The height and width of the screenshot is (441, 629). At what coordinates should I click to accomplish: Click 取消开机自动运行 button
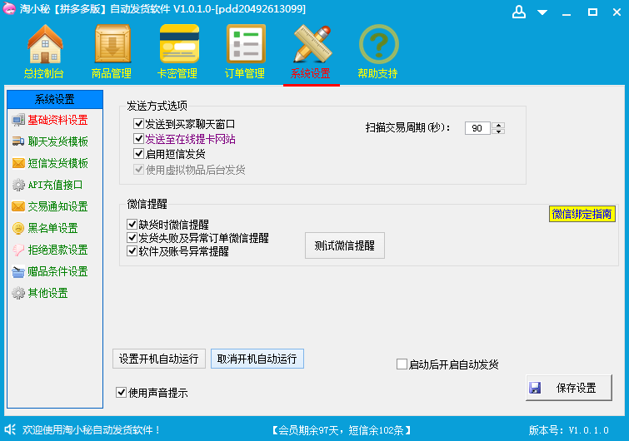pyautogui.click(x=257, y=359)
